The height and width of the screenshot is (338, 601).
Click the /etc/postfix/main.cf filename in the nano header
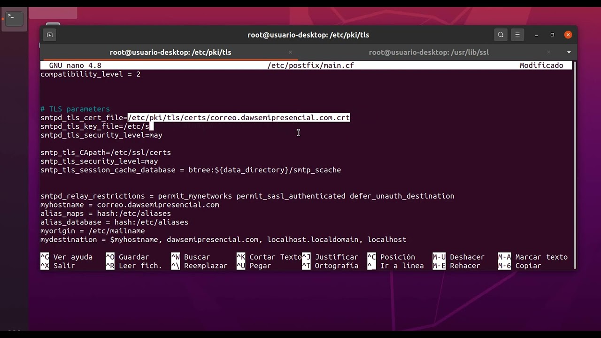311,66
